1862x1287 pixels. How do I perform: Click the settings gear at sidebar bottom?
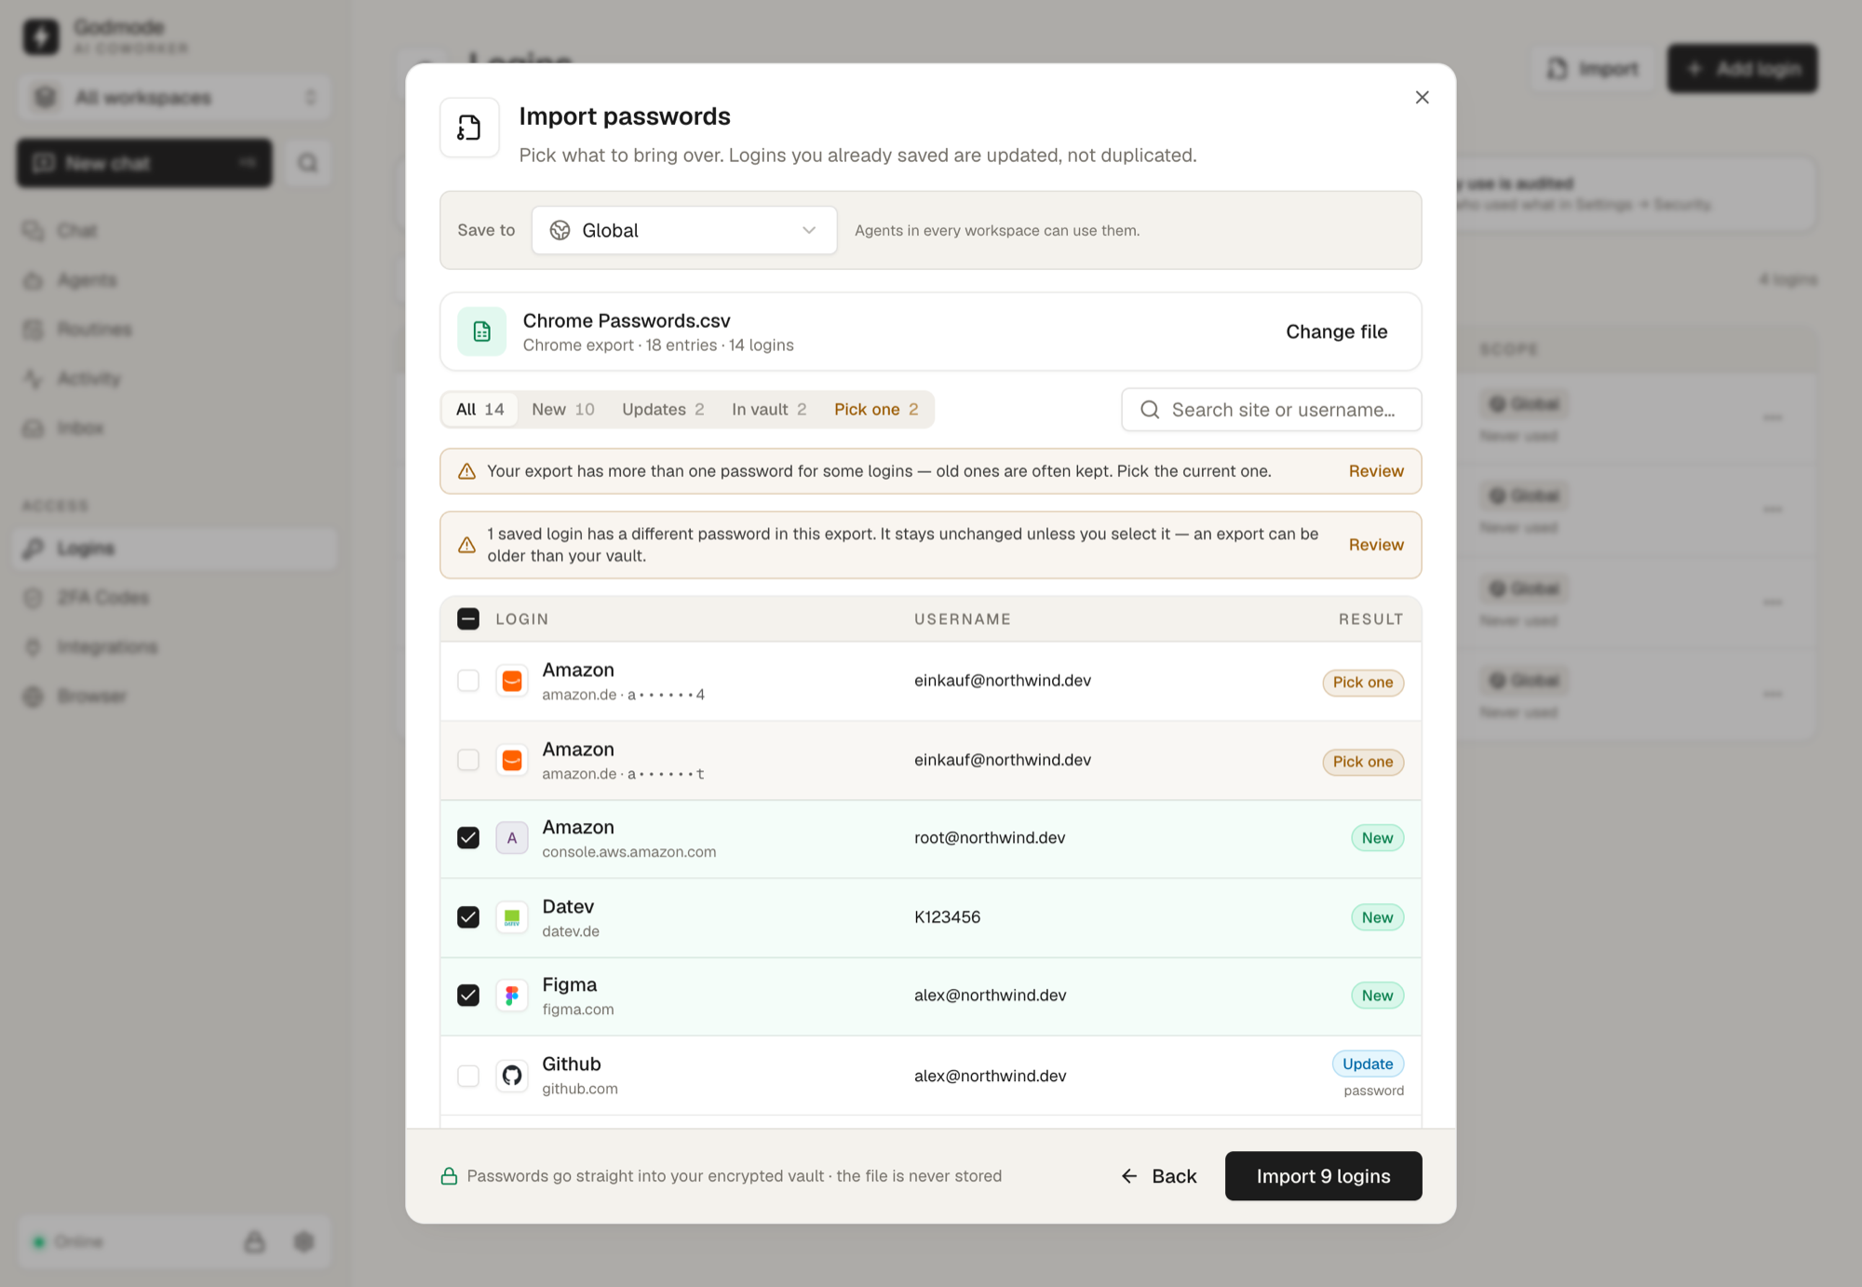[304, 1241]
